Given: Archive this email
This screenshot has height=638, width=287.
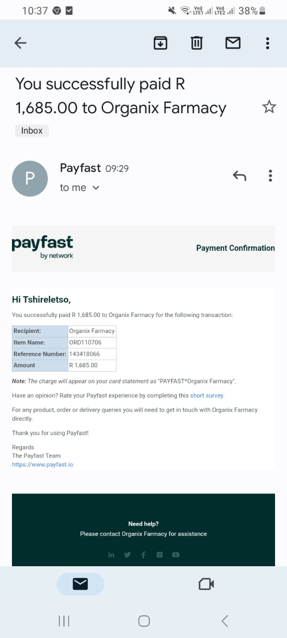Looking at the screenshot, I should 160,43.
